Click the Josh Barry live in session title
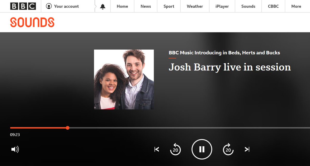Image resolution: width=310 pixels, height=166 pixels. click(230, 67)
